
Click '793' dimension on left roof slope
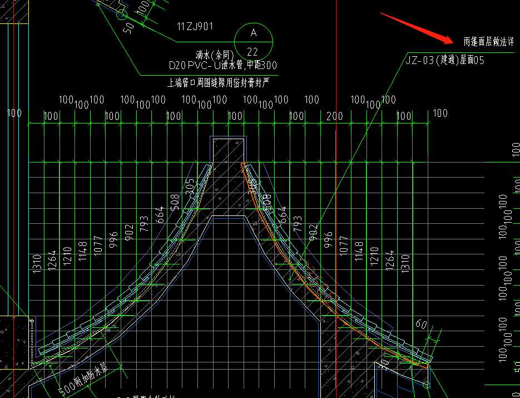(144, 224)
